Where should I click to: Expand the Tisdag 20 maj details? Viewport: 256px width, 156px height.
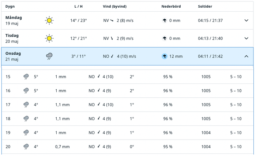click(x=246, y=38)
